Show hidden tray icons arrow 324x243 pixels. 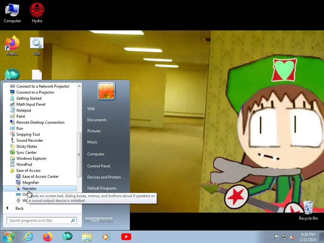pos(269,237)
